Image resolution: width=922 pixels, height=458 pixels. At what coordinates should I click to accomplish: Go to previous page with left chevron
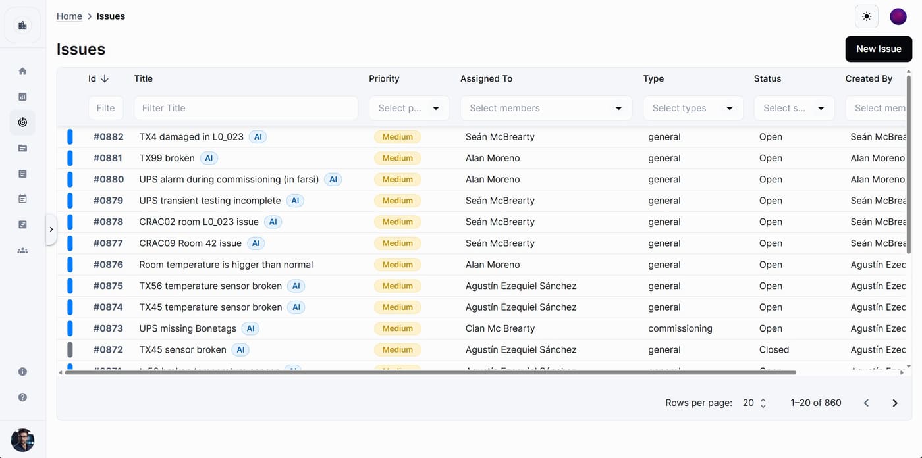coord(866,403)
